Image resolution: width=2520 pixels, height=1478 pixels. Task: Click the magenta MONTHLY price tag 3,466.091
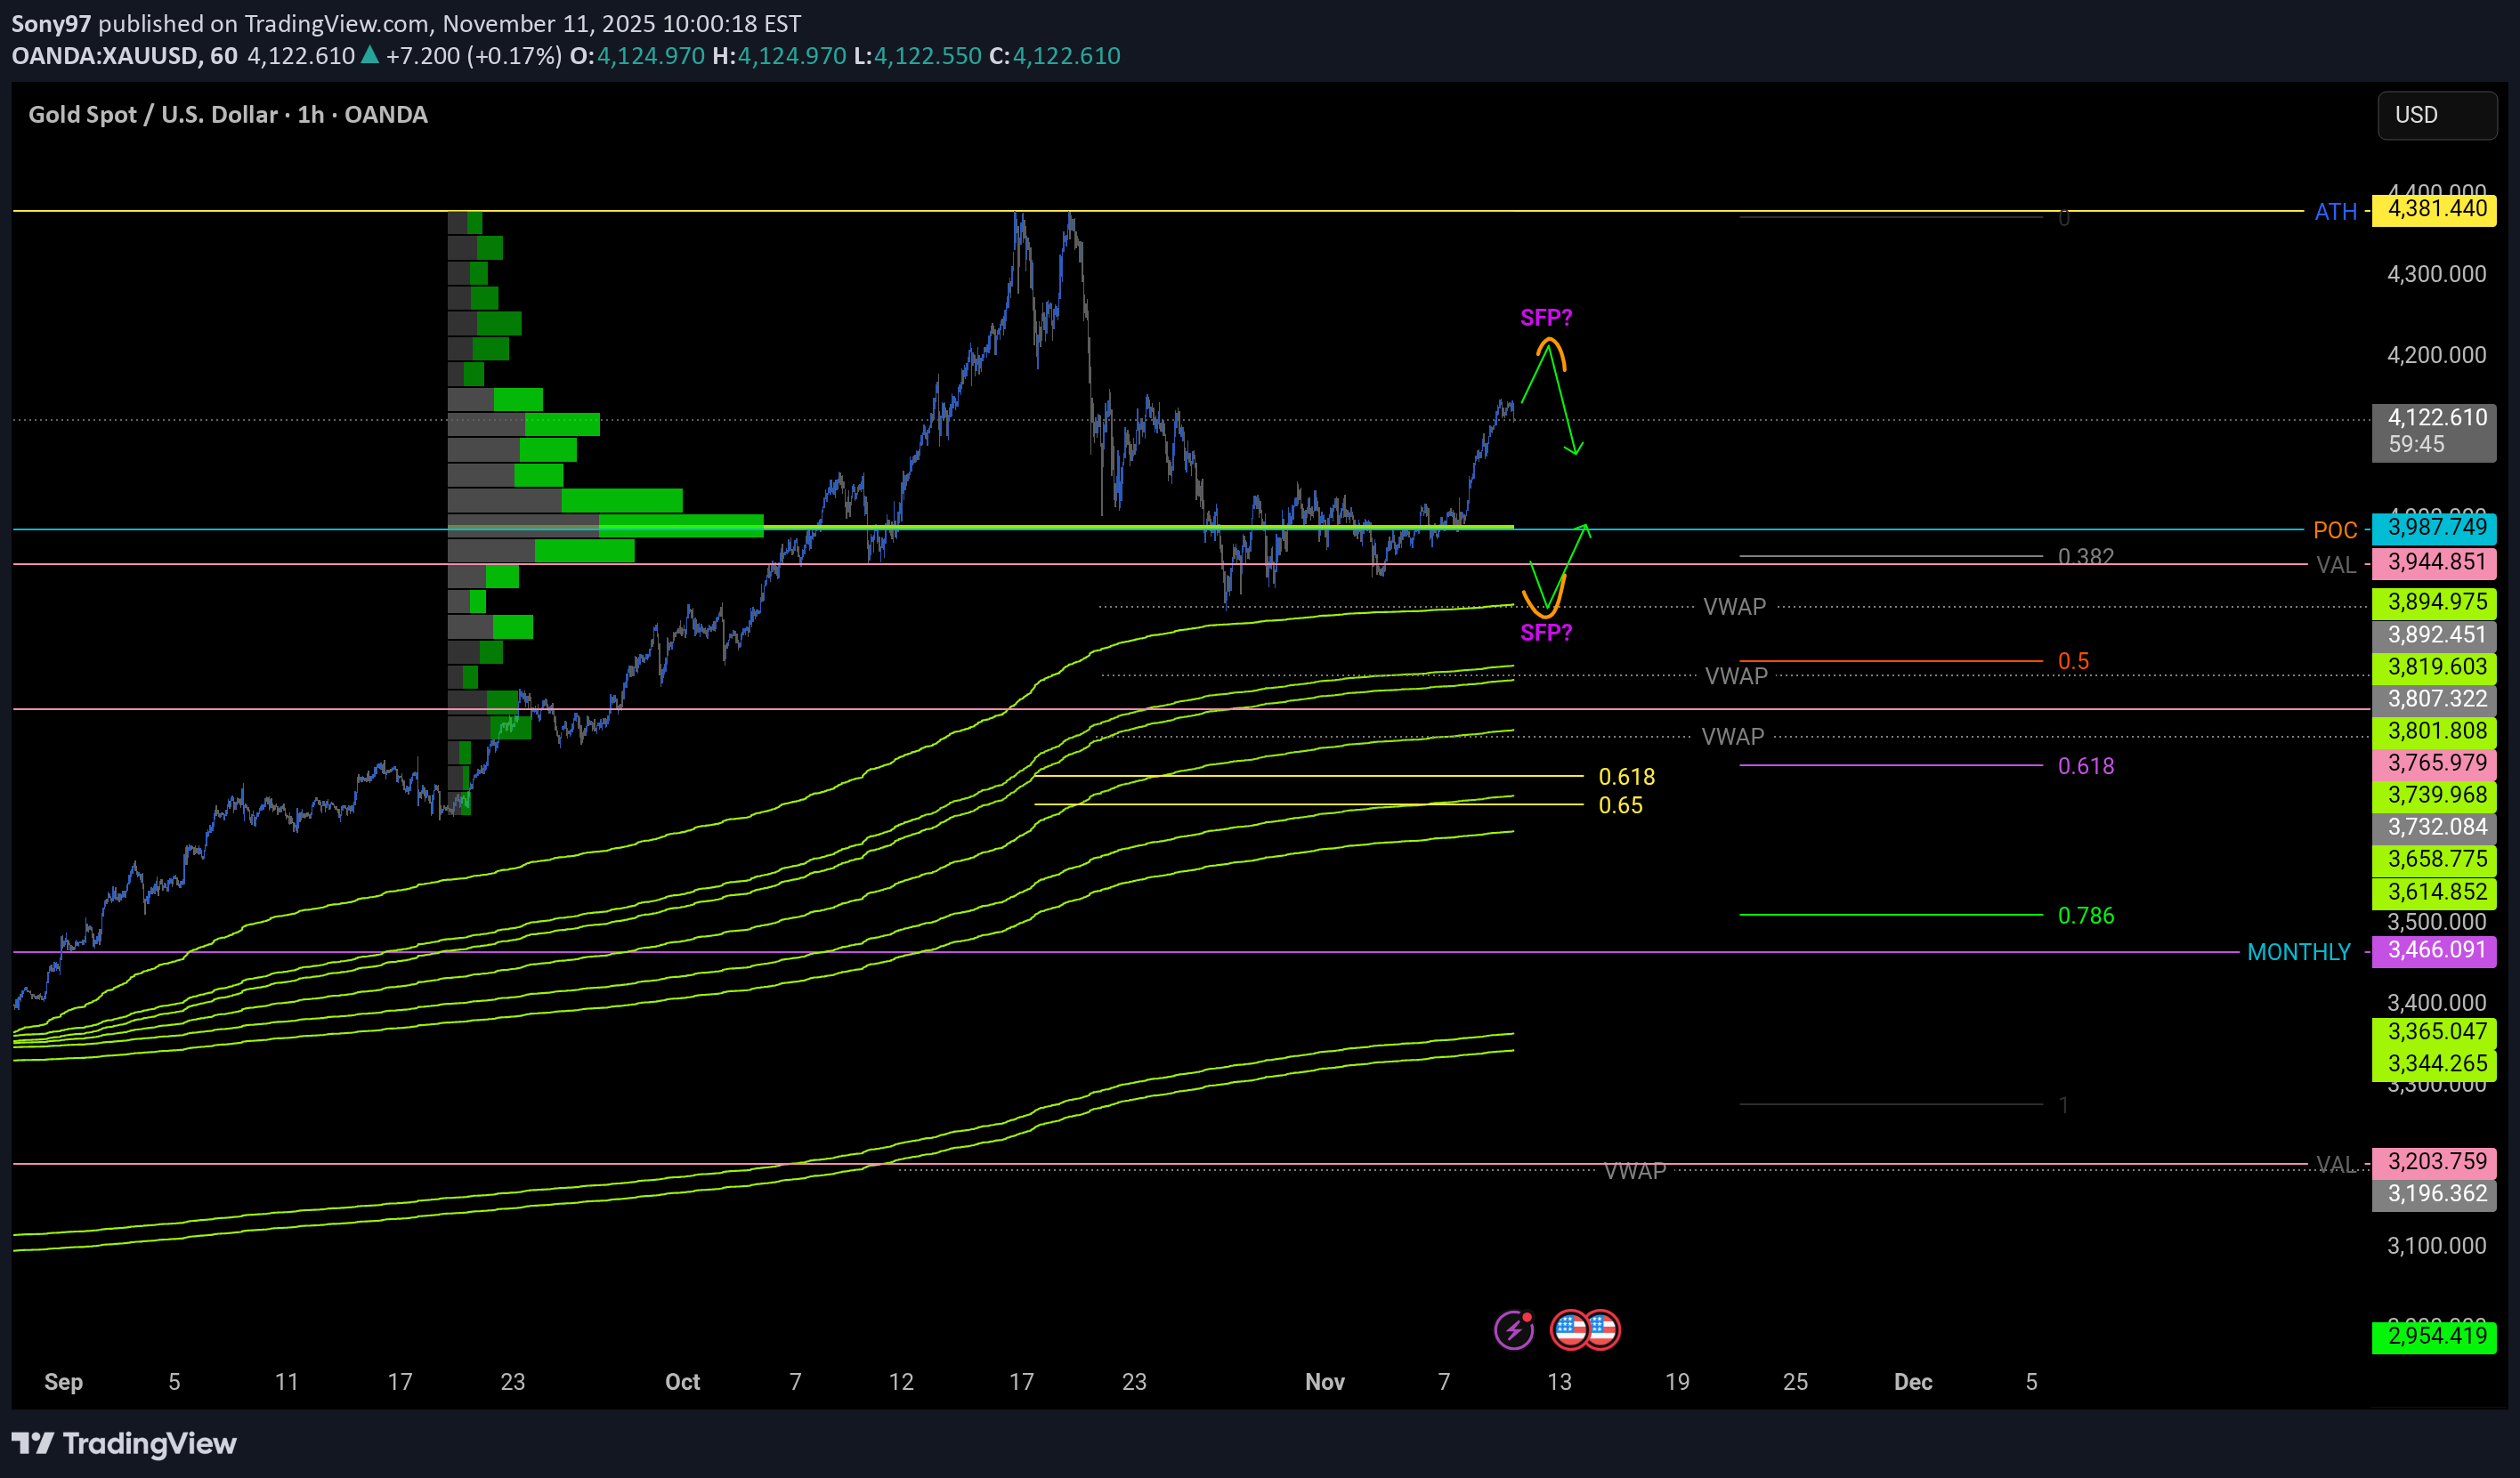tap(2435, 950)
